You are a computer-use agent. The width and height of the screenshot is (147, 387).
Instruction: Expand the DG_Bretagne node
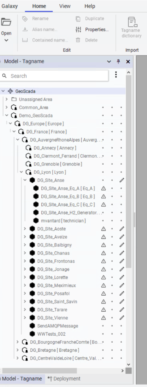point(18,350)
